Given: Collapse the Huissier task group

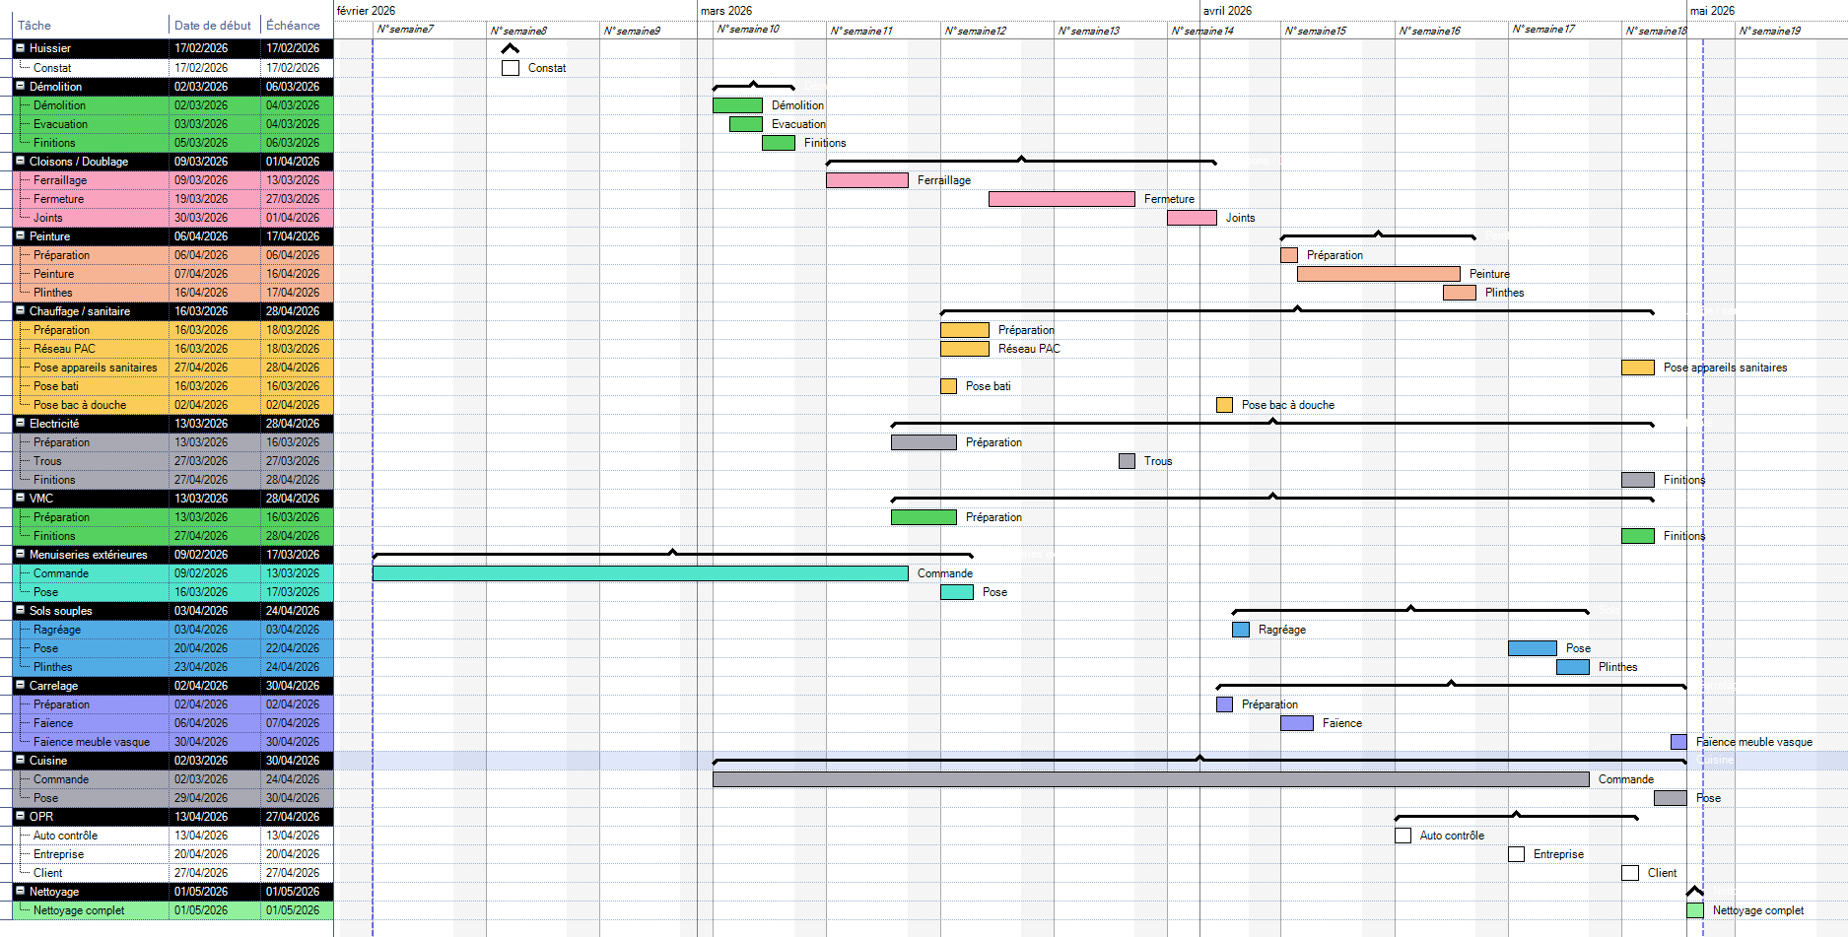Looking at the screenshot, I should point(20,47).
